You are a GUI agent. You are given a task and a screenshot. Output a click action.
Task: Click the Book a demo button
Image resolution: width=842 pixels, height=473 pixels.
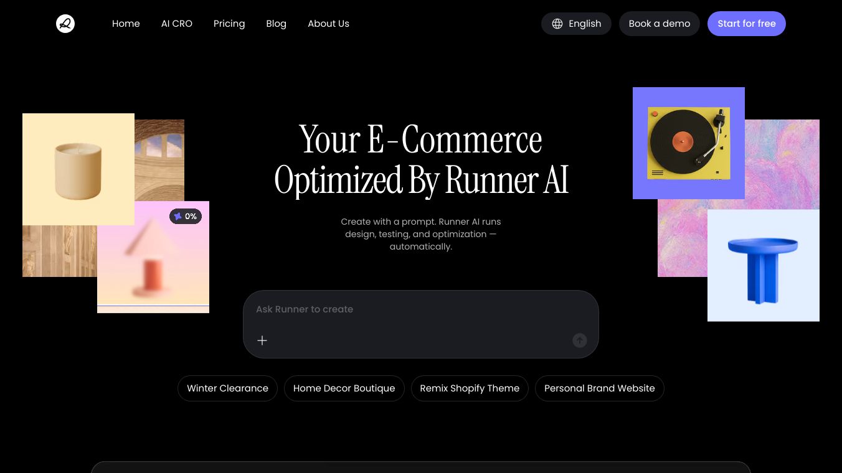(659, 24)
